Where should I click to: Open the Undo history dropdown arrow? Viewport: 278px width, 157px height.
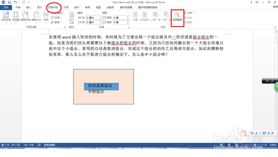[x=19, y=2]
